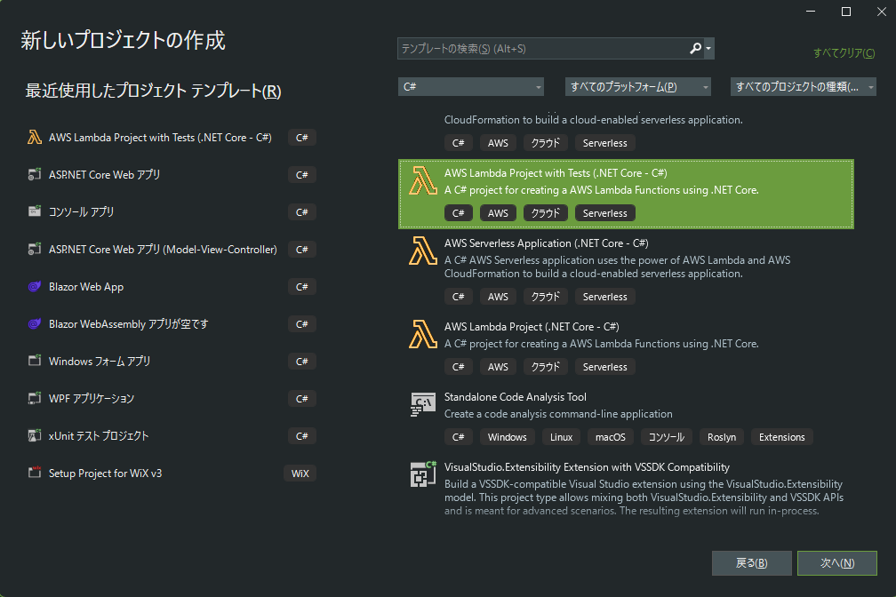Click the Blazor WebAssembly template icon
Image resolution: width=896 pixels, height=597 pixels.
point(35,324)
